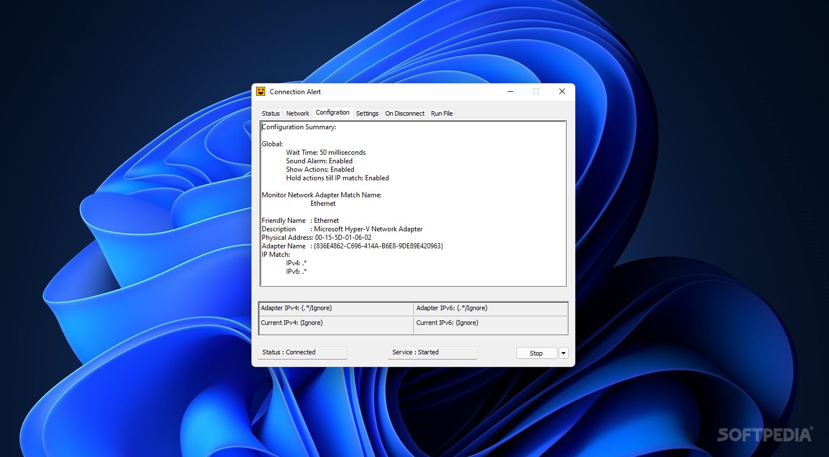Click the Stop button
The width and height of the screenshot is (829, 457).
coord(536,353)
